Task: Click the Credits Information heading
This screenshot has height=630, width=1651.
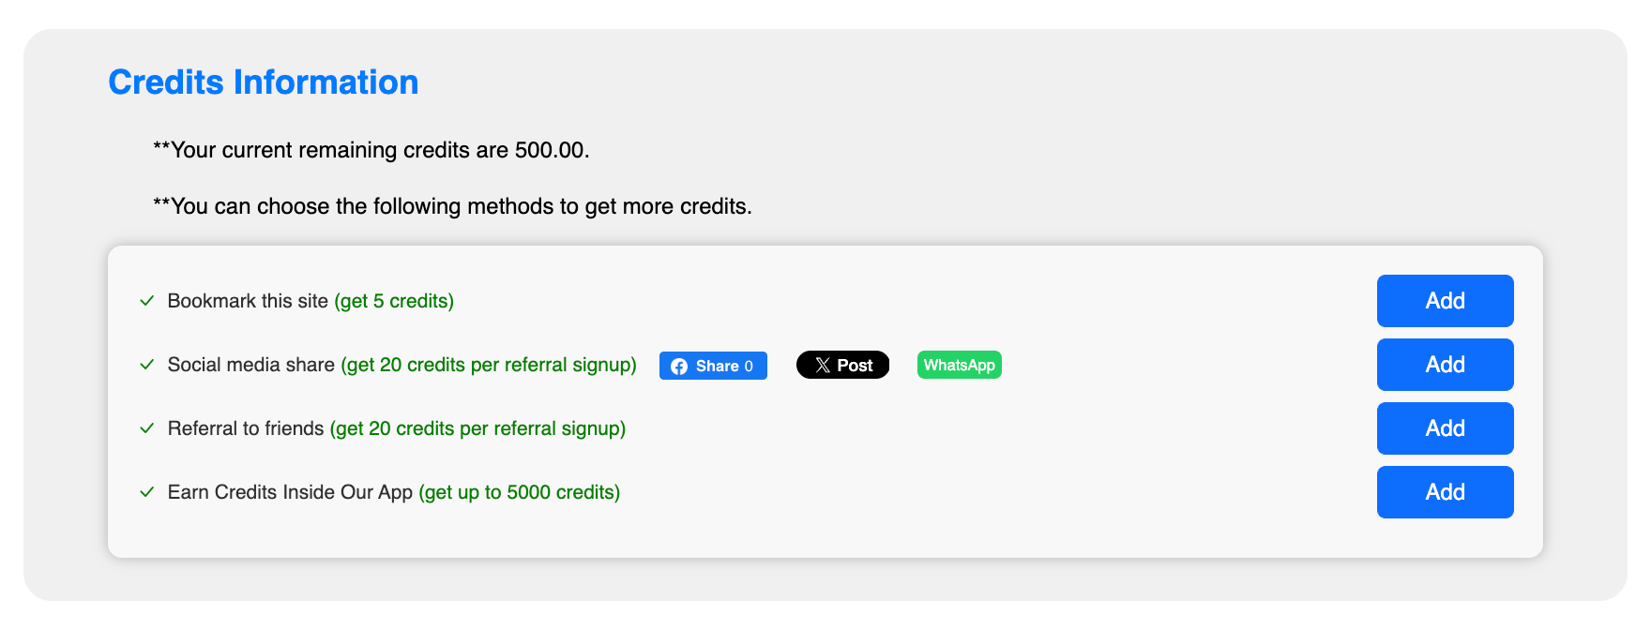Action: point(264,82)
